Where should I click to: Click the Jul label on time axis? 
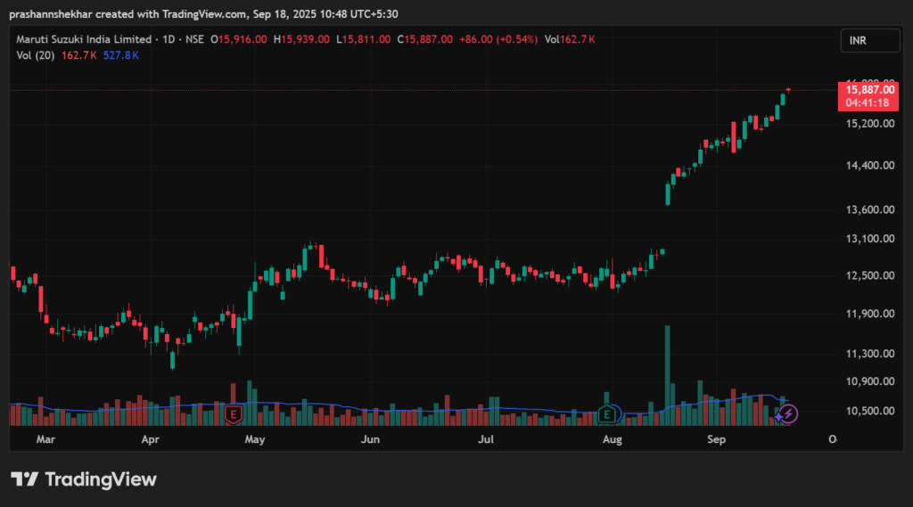tap(487, 439)
